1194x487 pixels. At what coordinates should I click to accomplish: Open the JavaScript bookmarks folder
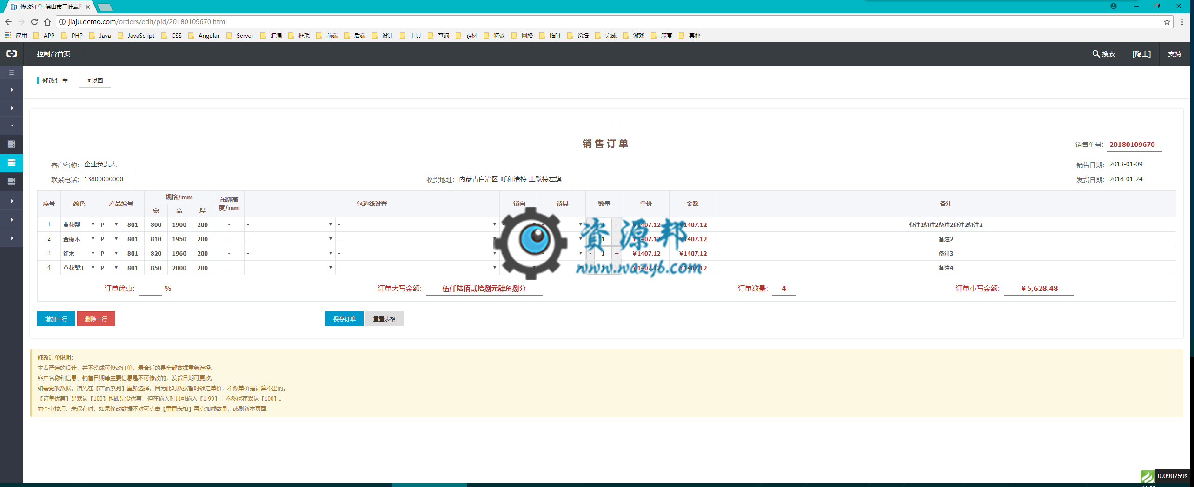coord(136,35)
